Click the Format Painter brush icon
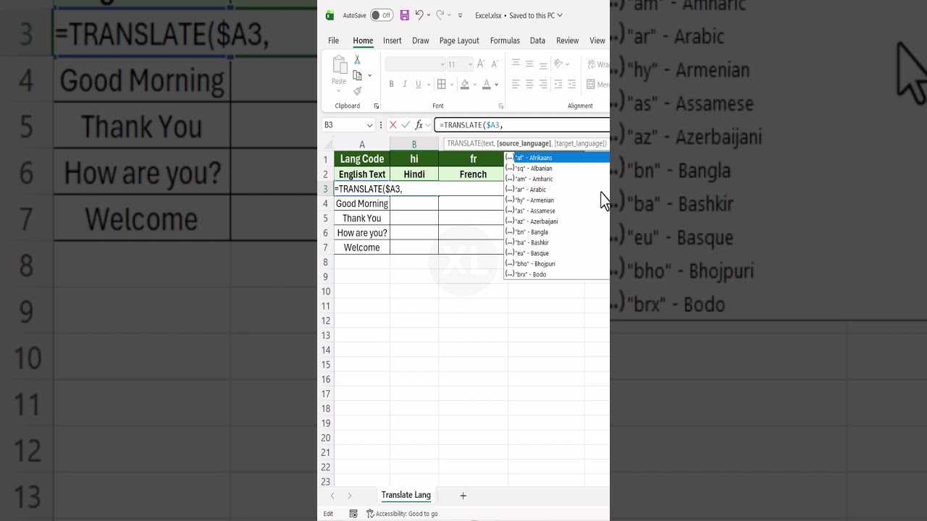This screenshot has height=521, width=927. point(357,90)
